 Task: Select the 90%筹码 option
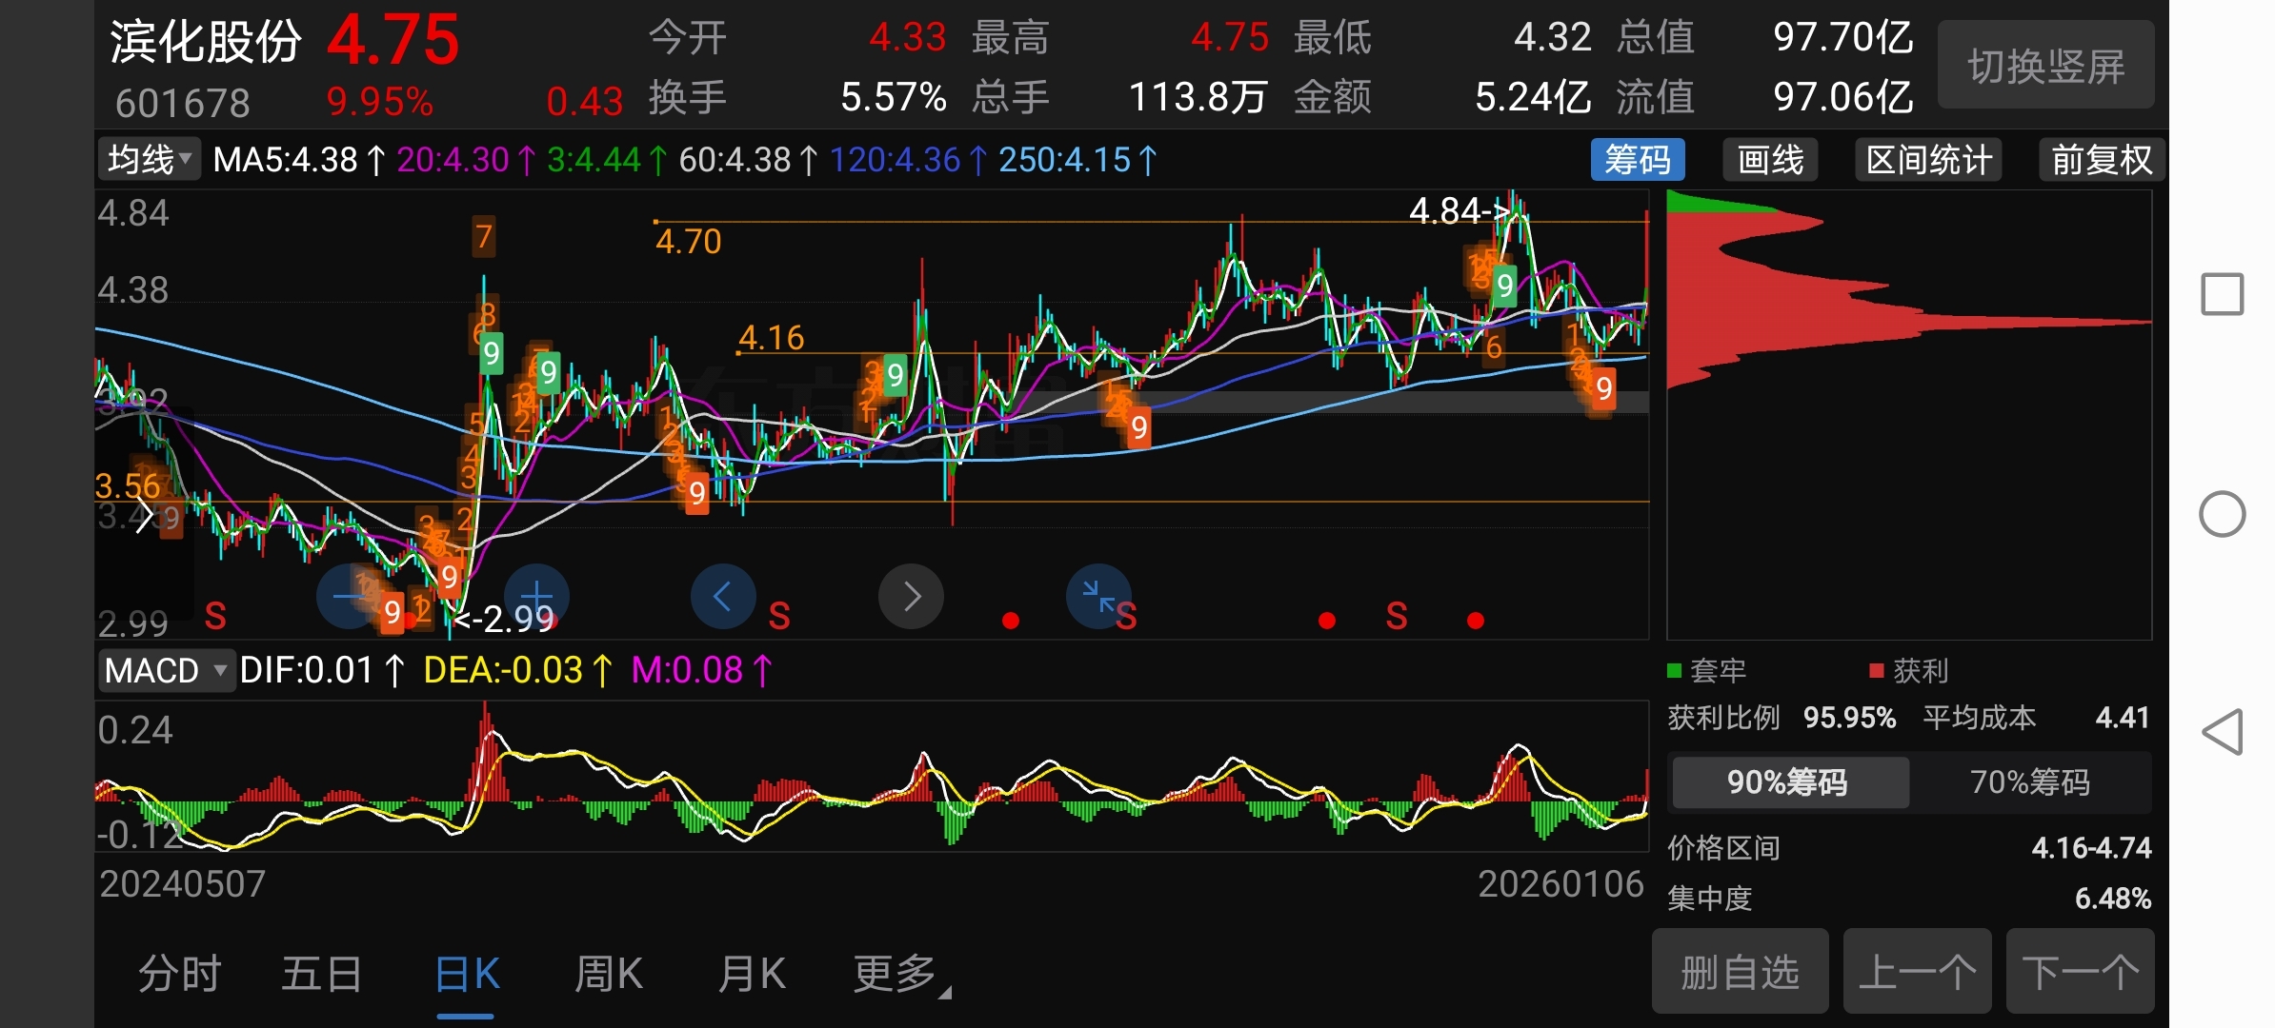click(x=1788, y=782)
